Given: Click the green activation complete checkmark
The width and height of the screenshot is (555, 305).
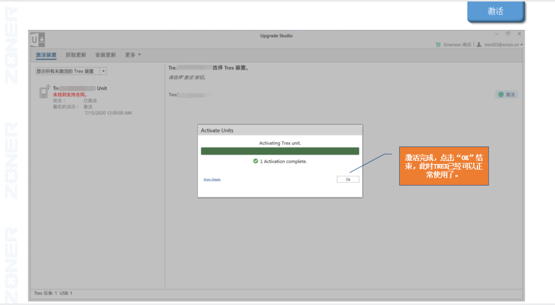Looking at the screenshot, I should (x=255, y=161).
